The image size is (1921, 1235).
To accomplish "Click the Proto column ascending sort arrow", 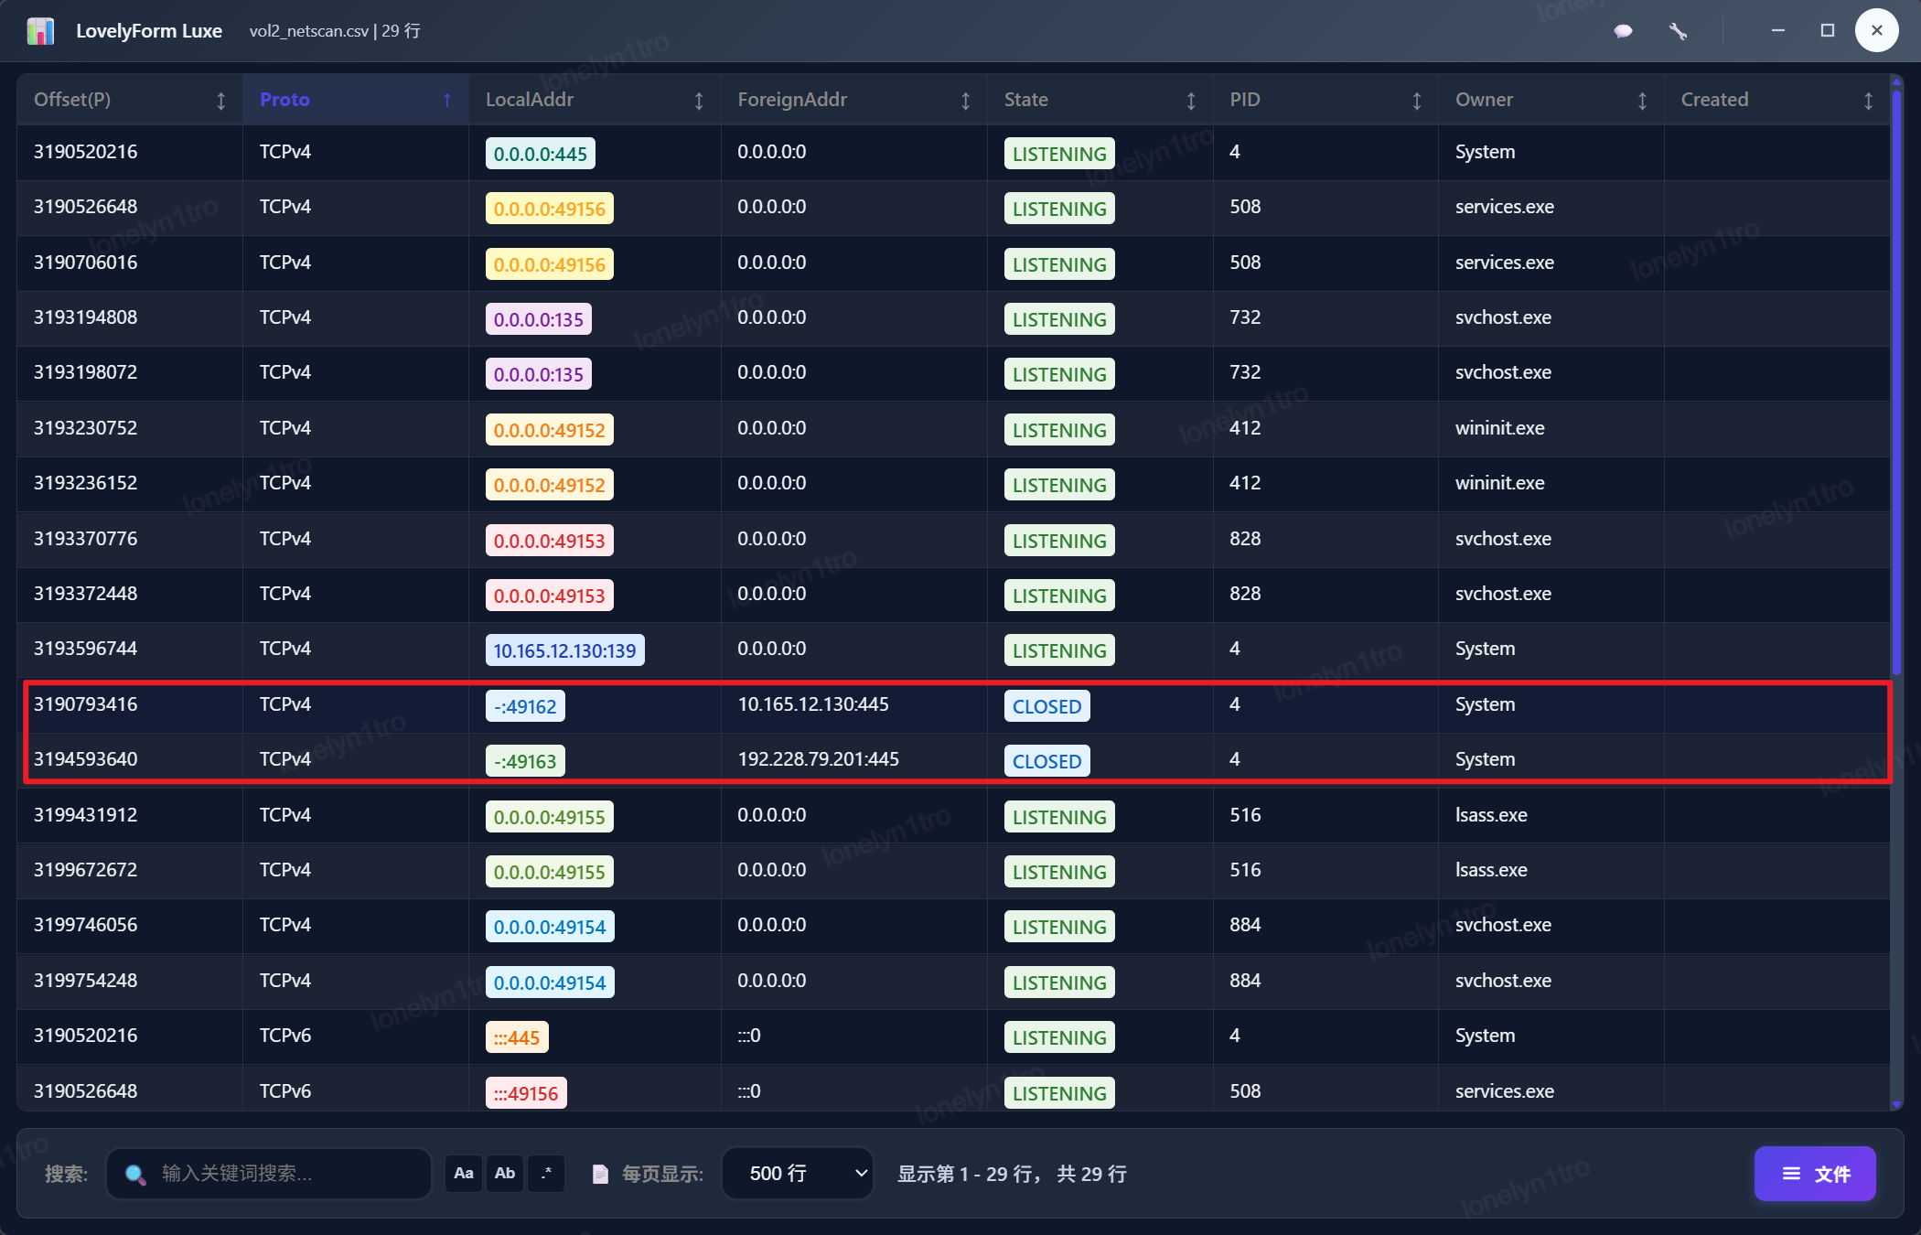I will (x=446, y=101).
